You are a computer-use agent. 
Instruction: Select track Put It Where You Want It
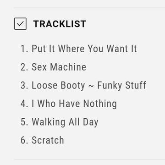(84, 49)
